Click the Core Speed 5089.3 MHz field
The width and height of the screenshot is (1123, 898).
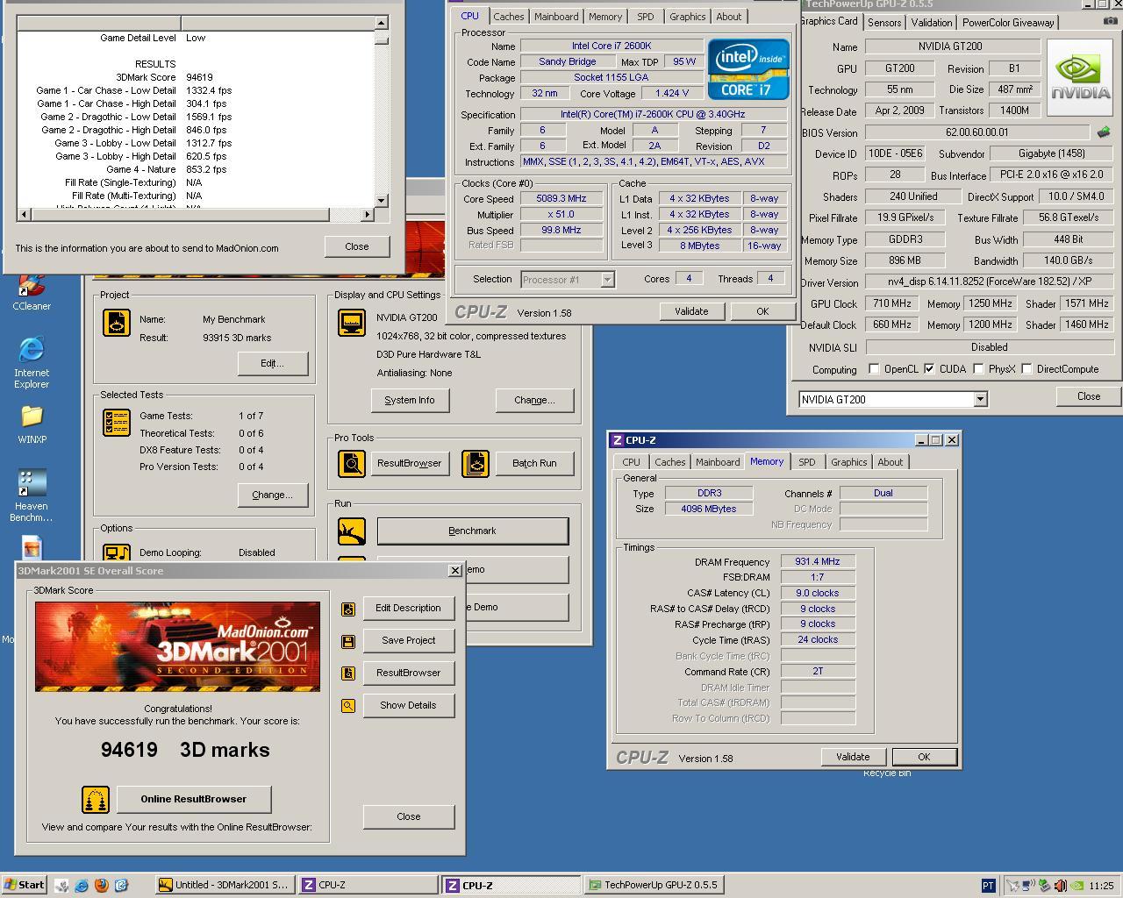[x=561, y=198]
